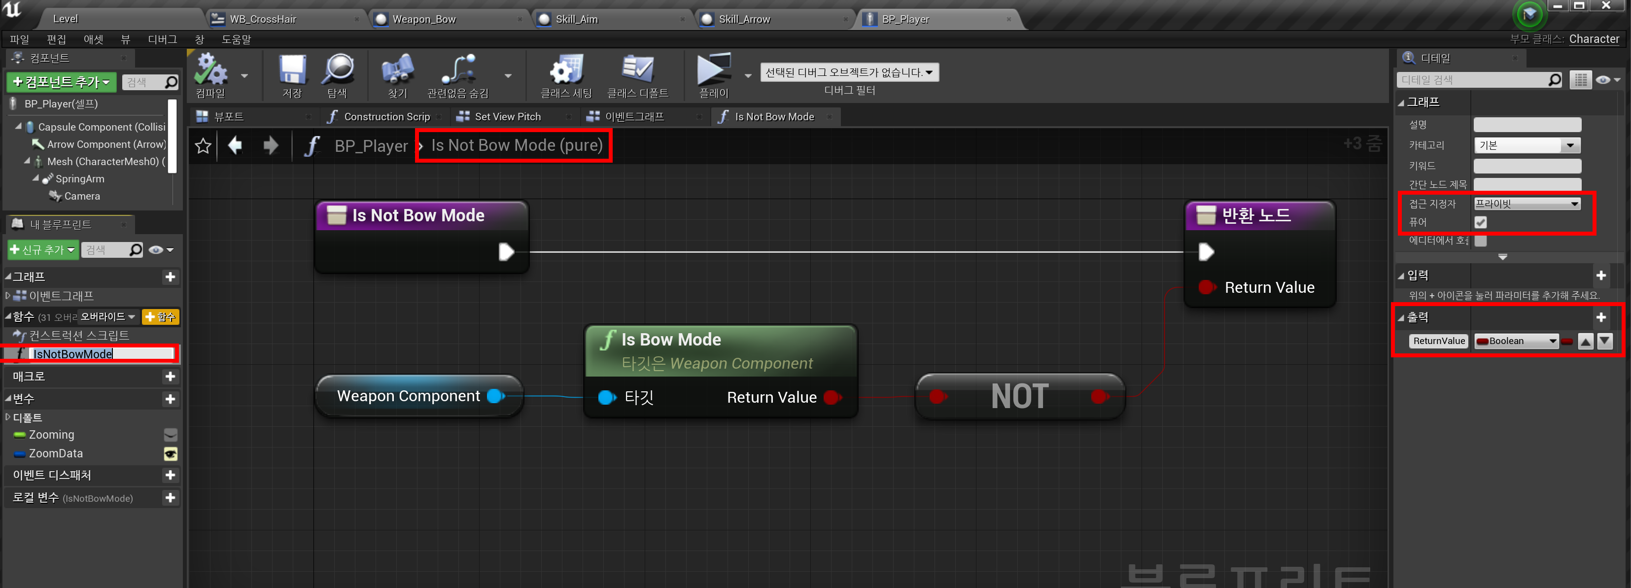This screenshot has width=1631, height=588.
Task: Toggle Zooming variable visibility eye
Action: click(x=171, y=435)
